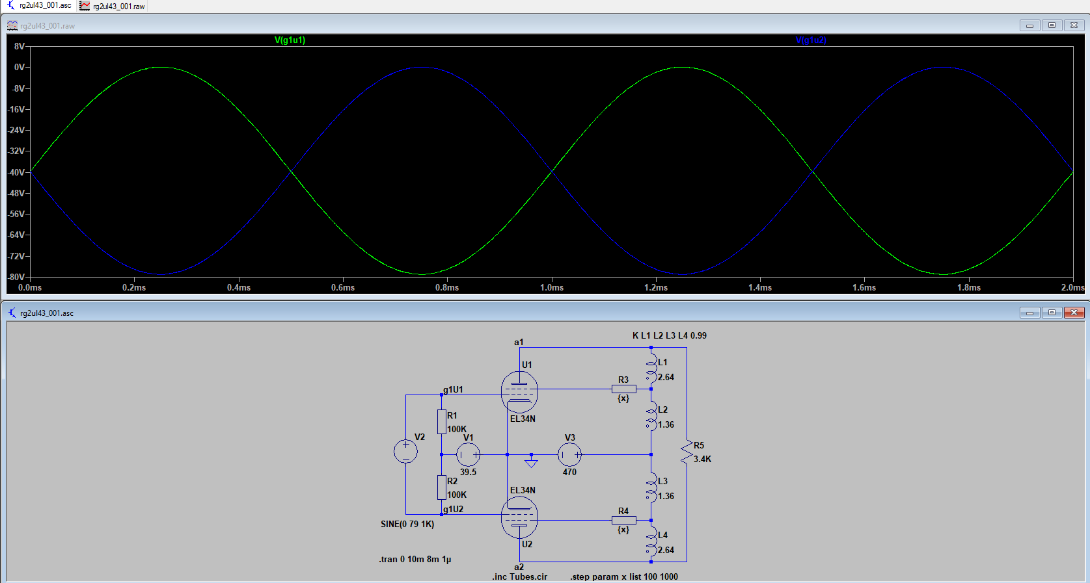Select the L4 inductor symbol
The height and width of the screenshot is (583, 1090).
coord(651,541)
